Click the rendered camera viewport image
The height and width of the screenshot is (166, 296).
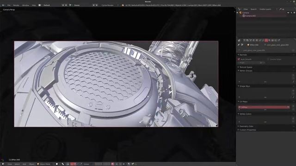click(x=116, y=84)
